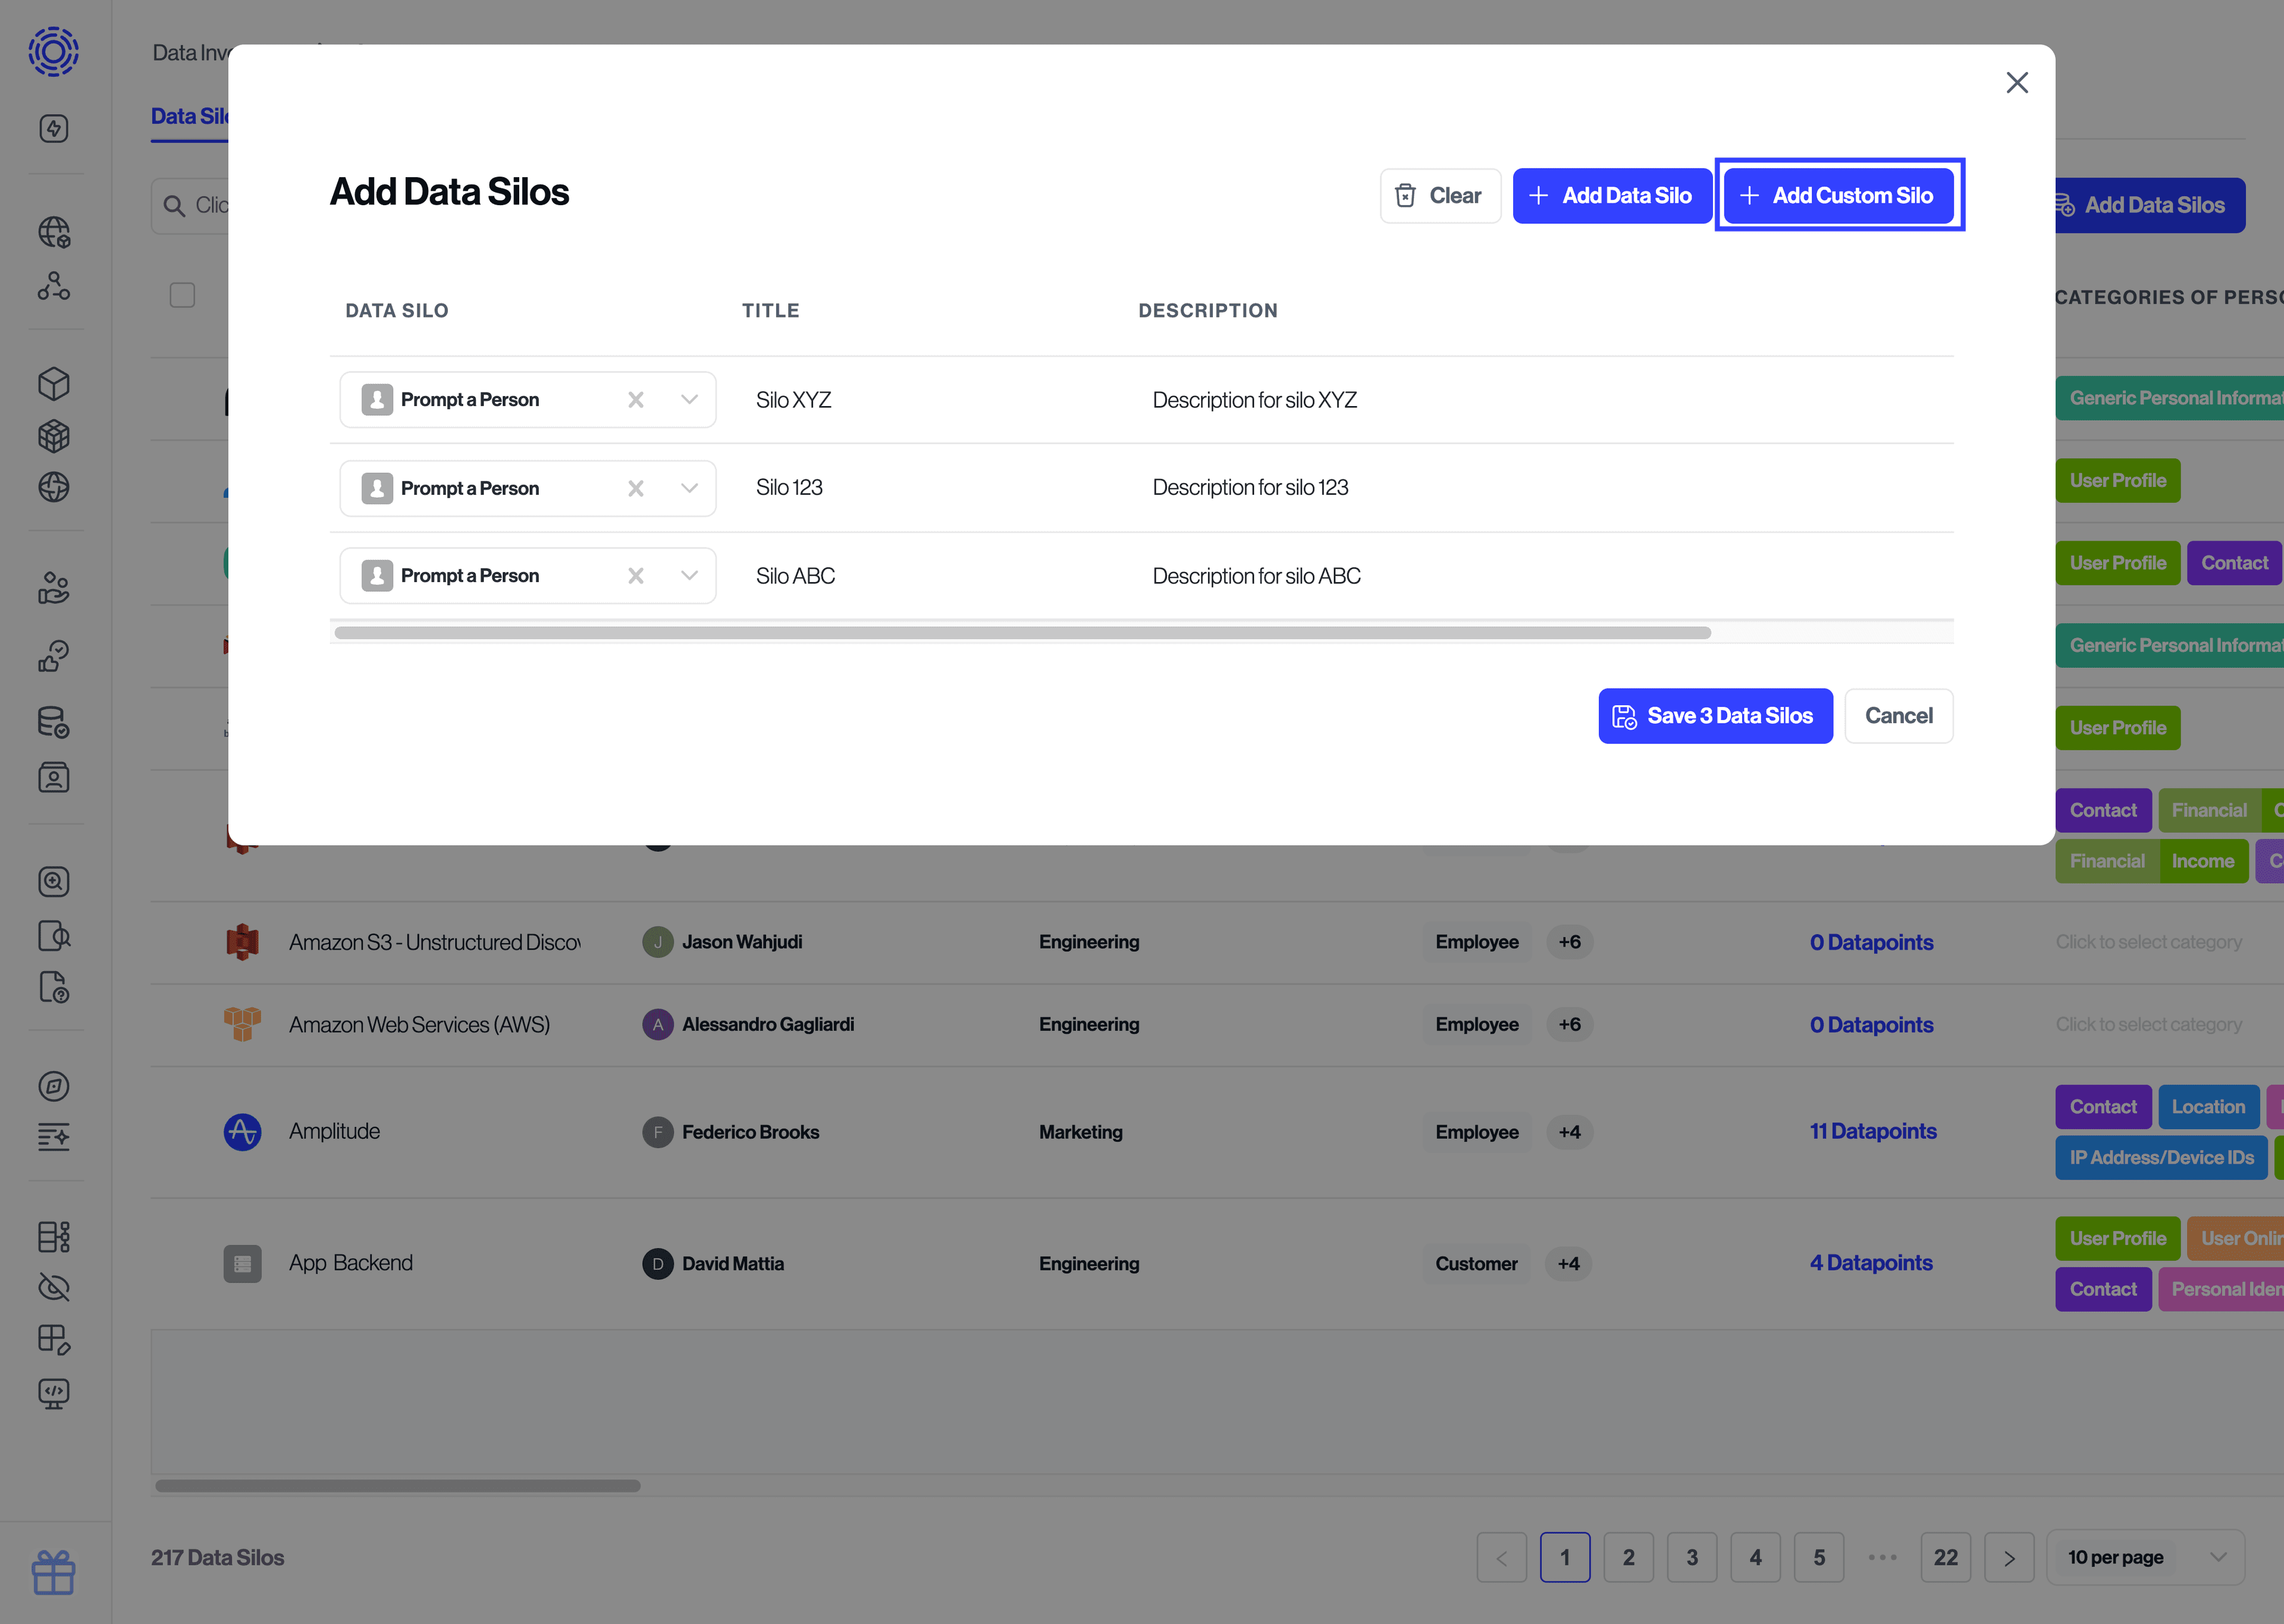Click the modal table horizontal scrollbar
The height and width of the screenshot is (1624, 2284).
click(1022, 633)
